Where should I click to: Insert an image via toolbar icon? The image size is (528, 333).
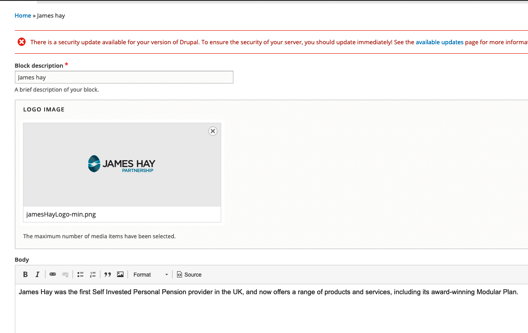(x=120, y=275)
